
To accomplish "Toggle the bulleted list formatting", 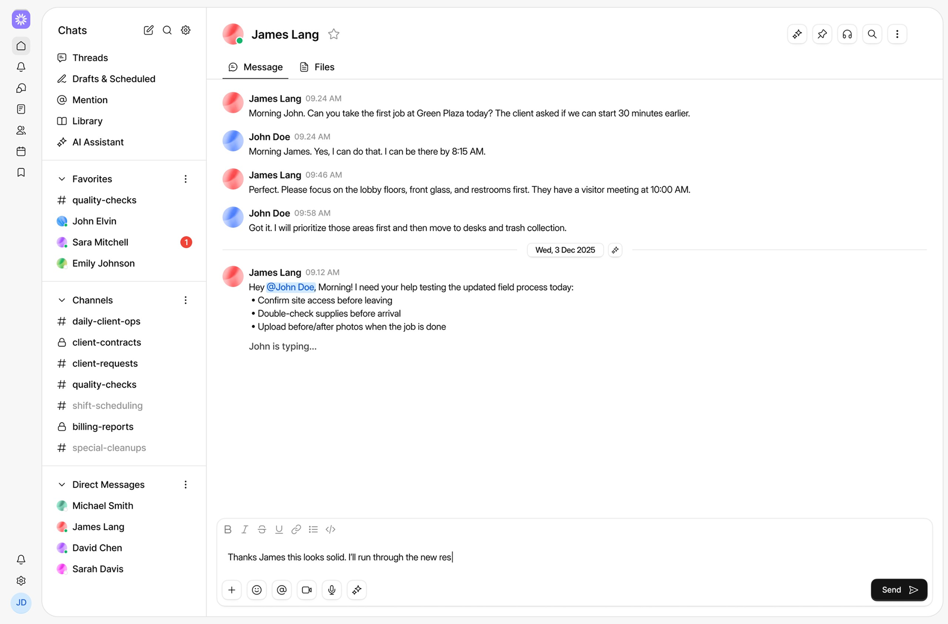I will coord(313,529).
